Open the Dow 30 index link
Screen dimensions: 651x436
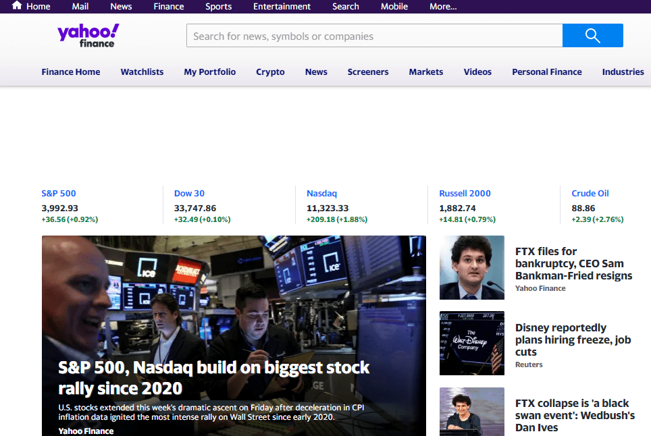point(189,193)
